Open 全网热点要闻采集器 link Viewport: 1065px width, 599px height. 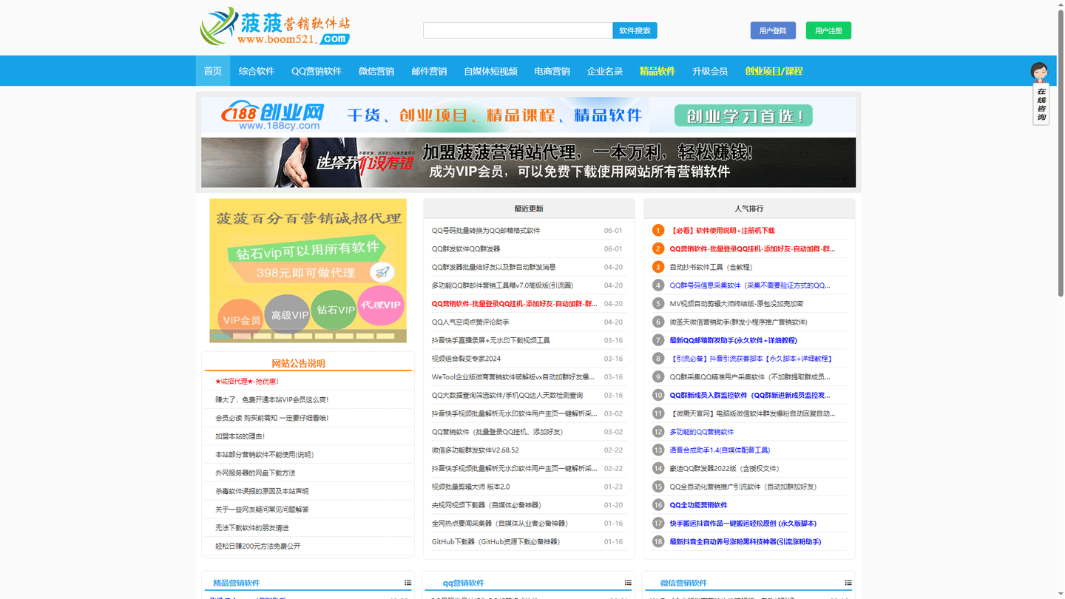[500, 524]
